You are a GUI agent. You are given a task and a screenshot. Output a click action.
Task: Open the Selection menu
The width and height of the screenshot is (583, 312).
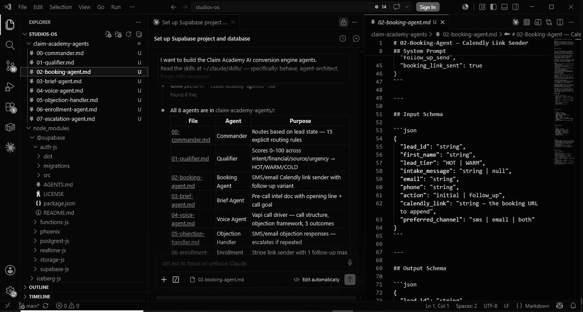click(x=61, y=7)
